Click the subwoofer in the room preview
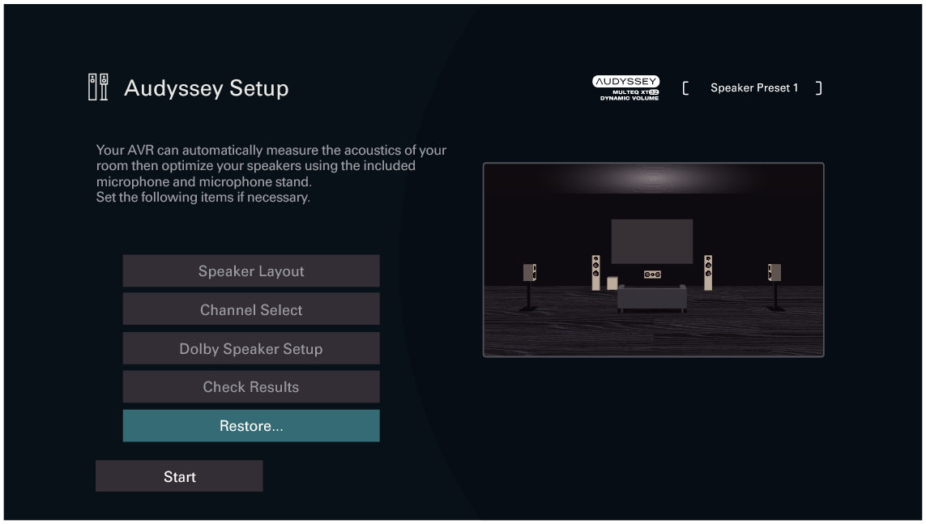The height and width of the screenshot is (524, 926). point(612,283)
